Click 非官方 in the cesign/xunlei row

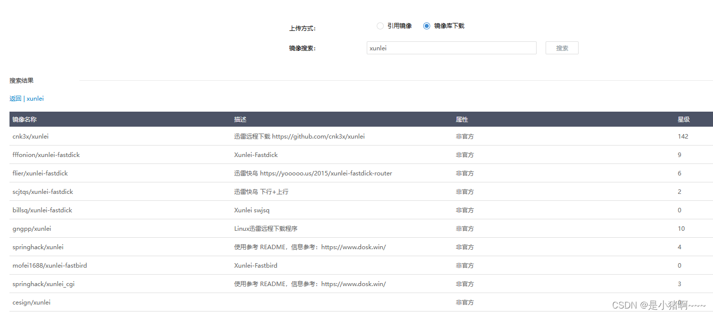click(x=465, y=303)
